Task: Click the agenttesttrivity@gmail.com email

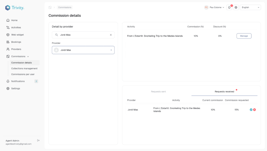Action: coord(19,144)
